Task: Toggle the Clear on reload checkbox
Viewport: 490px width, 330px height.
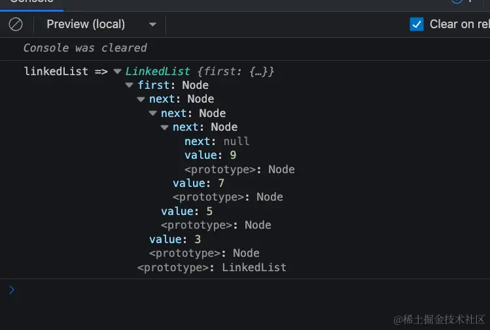Action: pos(417,24)
